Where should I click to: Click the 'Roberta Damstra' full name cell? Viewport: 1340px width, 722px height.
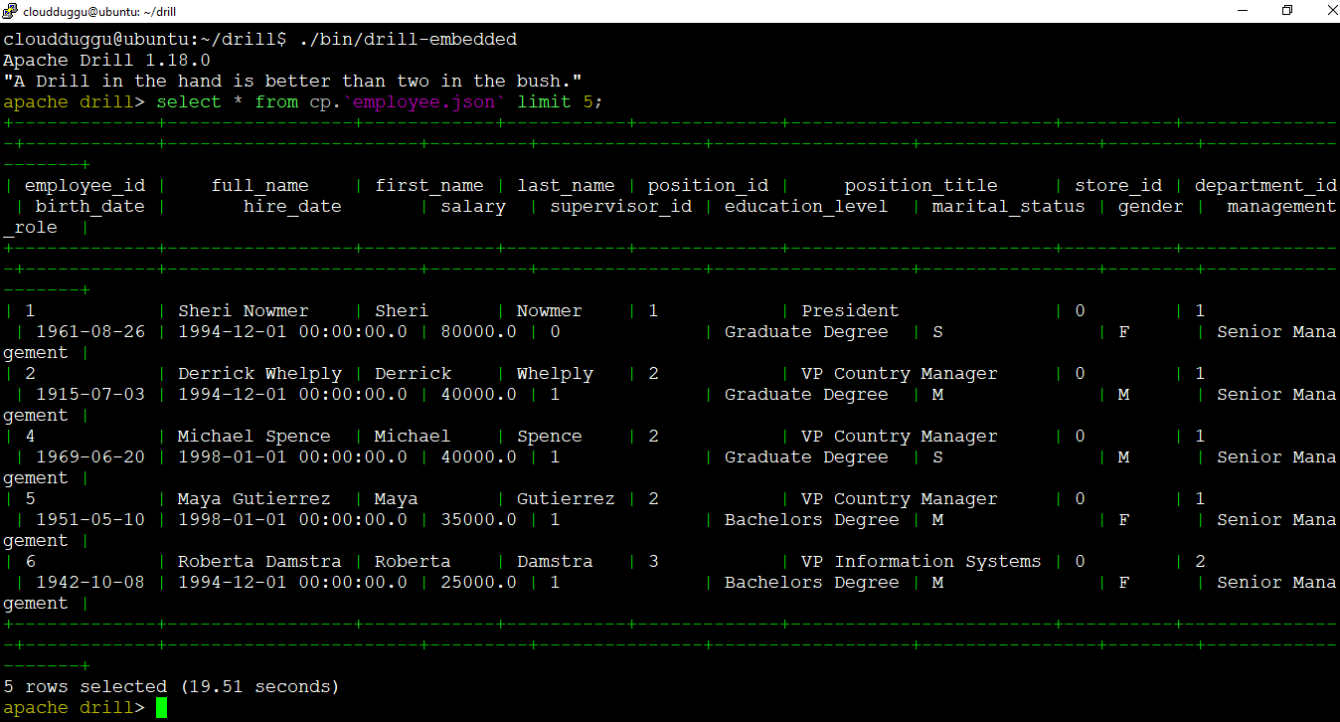point(259,562)
